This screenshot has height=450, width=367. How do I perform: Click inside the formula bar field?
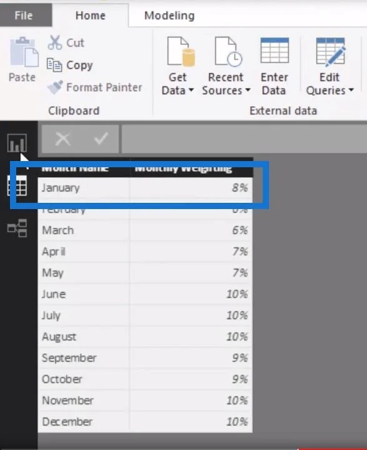pyautogui.click(x=244, y=139)
